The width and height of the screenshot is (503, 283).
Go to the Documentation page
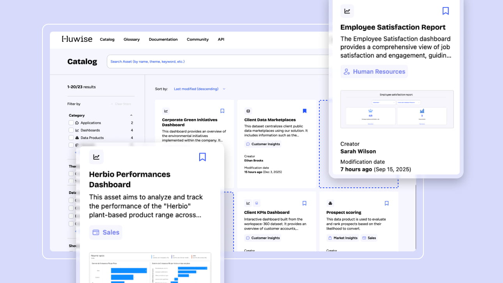point(163,39)
